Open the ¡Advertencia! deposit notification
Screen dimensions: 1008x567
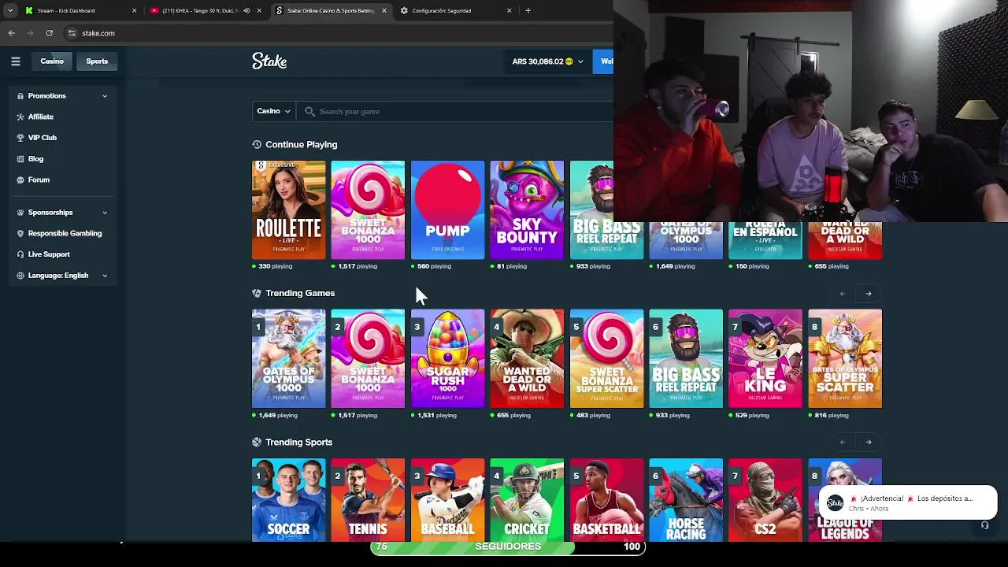tap(908, 502)
